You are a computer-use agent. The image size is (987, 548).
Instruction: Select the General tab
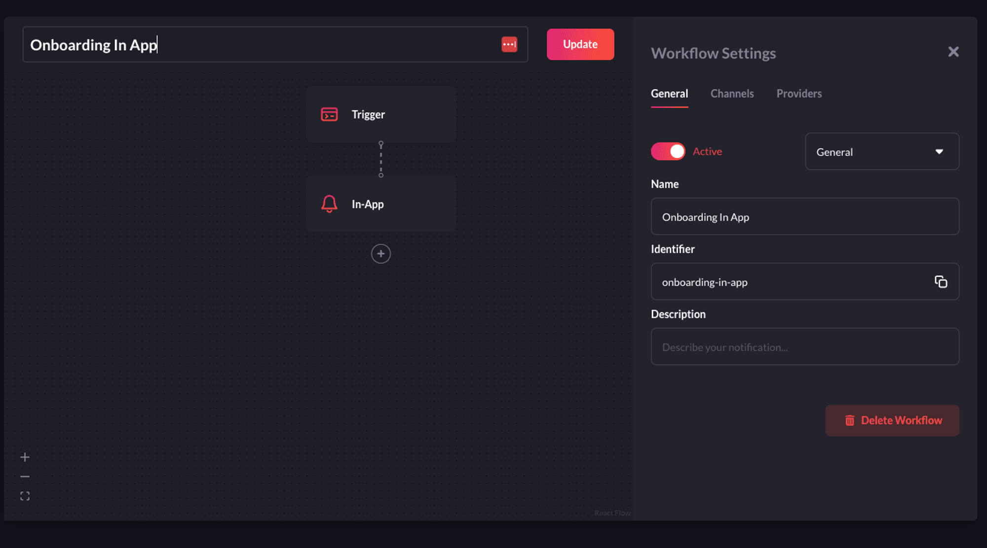point(669,94)
